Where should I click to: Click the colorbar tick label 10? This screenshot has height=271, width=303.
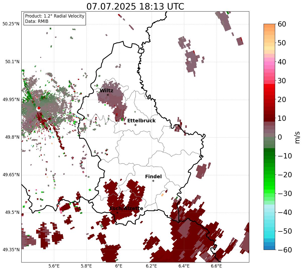click(282, 118)
